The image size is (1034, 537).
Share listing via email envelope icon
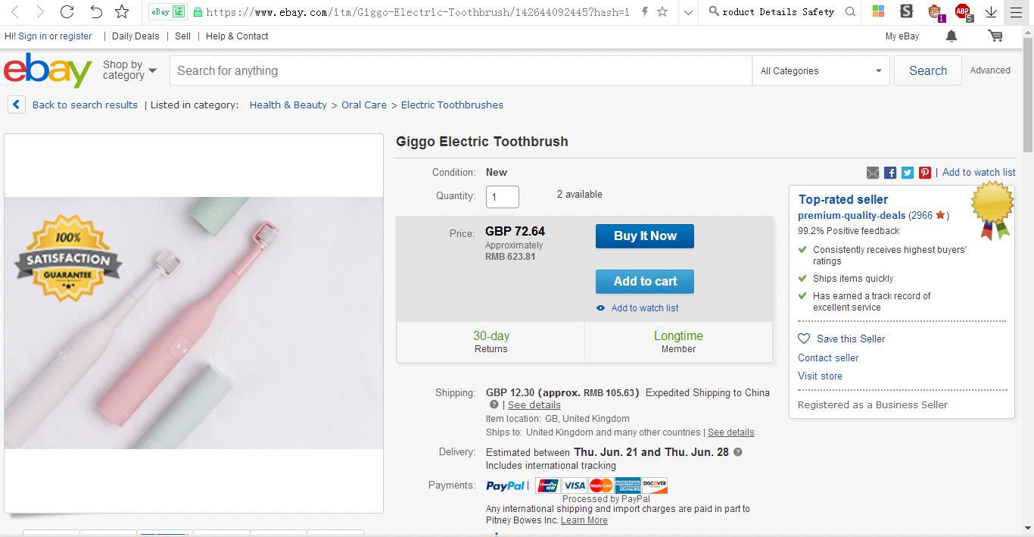tap(873, 173)
